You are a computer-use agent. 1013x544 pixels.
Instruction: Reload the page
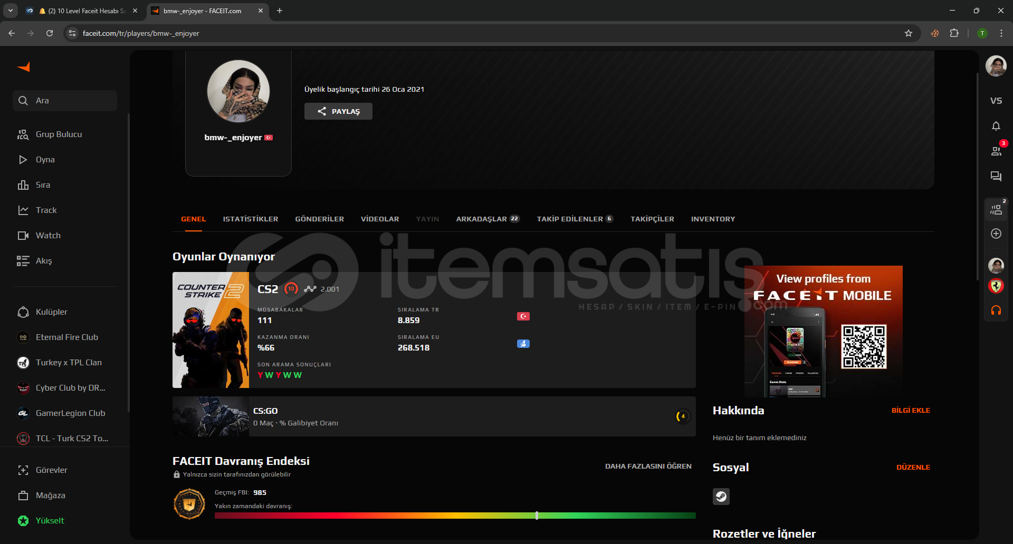point(50,33)
